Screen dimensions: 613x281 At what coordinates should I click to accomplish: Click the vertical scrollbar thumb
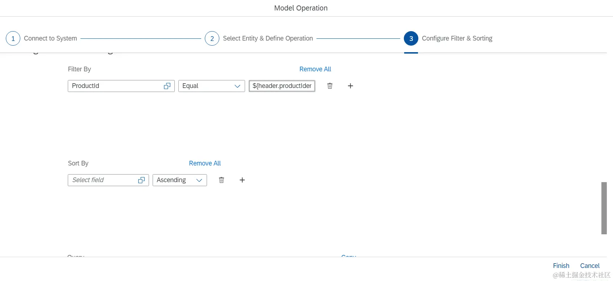coord(604,208)
